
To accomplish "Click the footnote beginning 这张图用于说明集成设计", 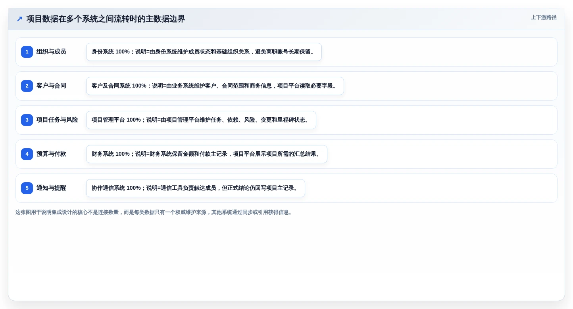I will 154,212.
